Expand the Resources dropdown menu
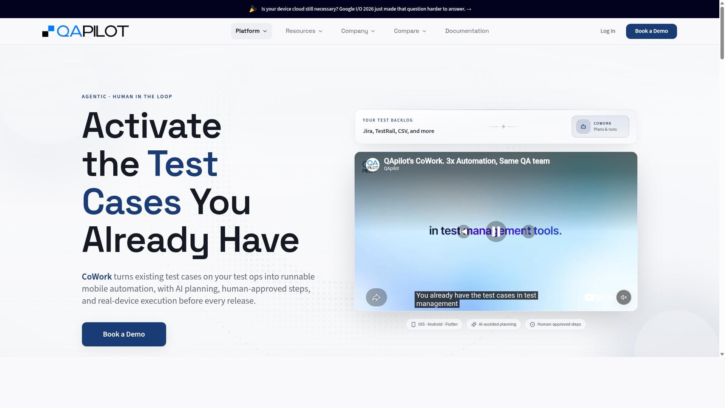Image resolution: width=725 pixels, height=408 pixels. click(x=304, y=31)
